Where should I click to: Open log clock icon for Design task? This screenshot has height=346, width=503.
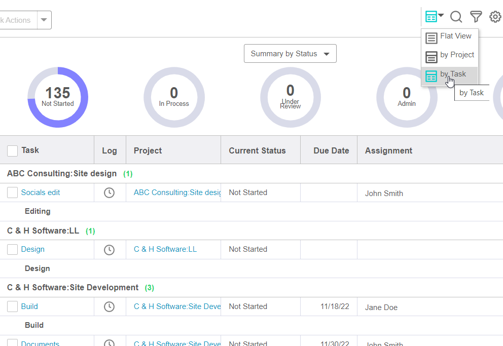[x=109, y=249]
